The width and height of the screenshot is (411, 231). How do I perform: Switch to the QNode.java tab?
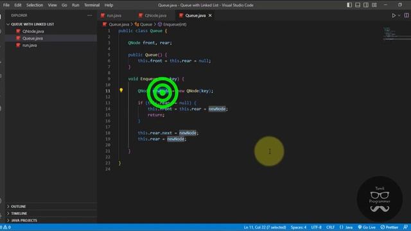(x=155, y=15)
